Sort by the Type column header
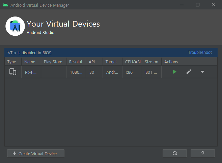 tap(13, 62)
